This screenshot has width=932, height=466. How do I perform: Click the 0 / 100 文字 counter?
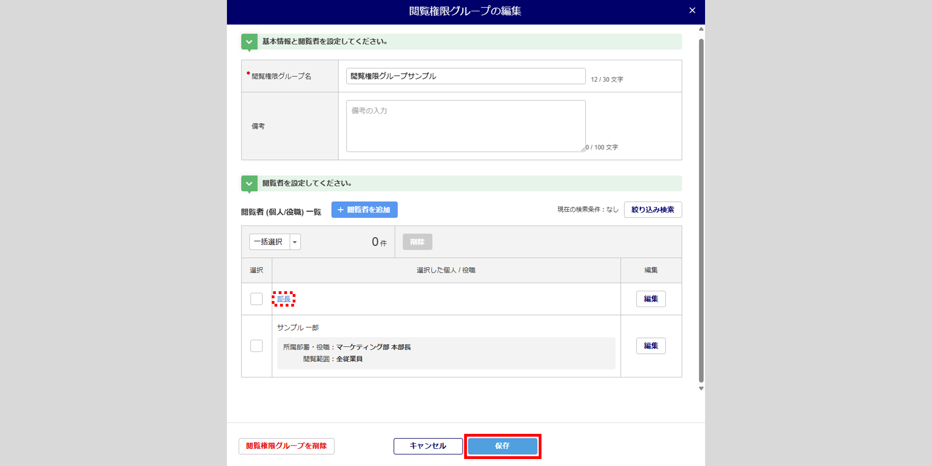(x=602, y=147)
